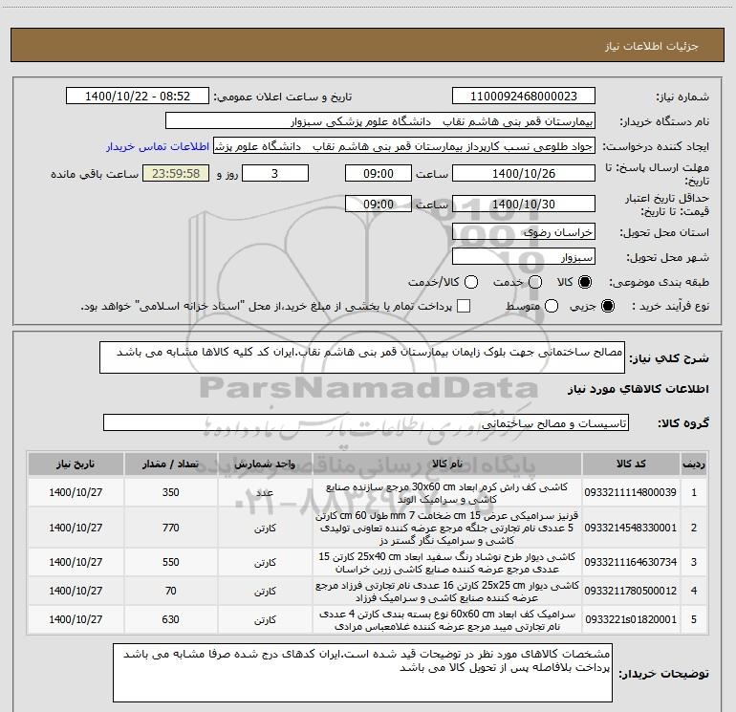Viewport: 736px width, 712px height.
Task: Click date 1400/10/27 in row 5
Action: point(76,619)
